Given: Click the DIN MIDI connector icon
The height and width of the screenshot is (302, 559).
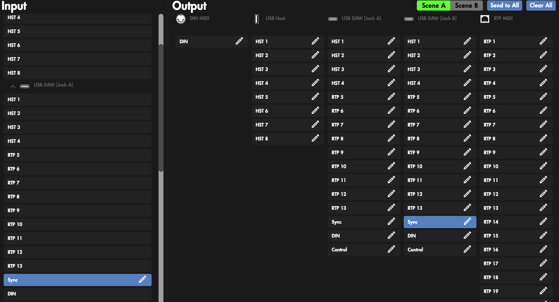Looking at the screenshot, I should (x=181, y=19).
